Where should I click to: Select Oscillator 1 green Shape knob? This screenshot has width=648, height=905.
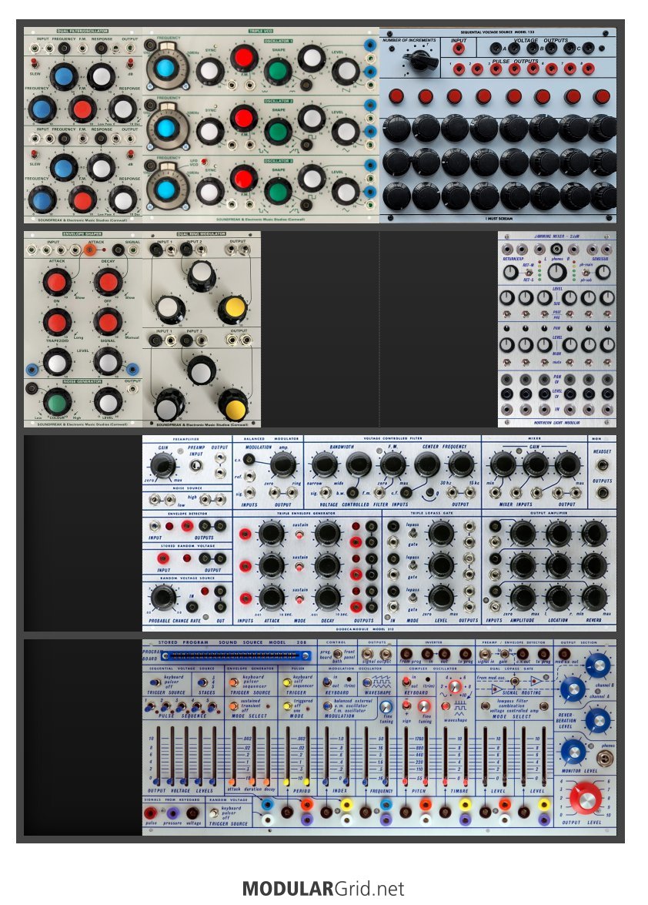(x=277, y=71)
